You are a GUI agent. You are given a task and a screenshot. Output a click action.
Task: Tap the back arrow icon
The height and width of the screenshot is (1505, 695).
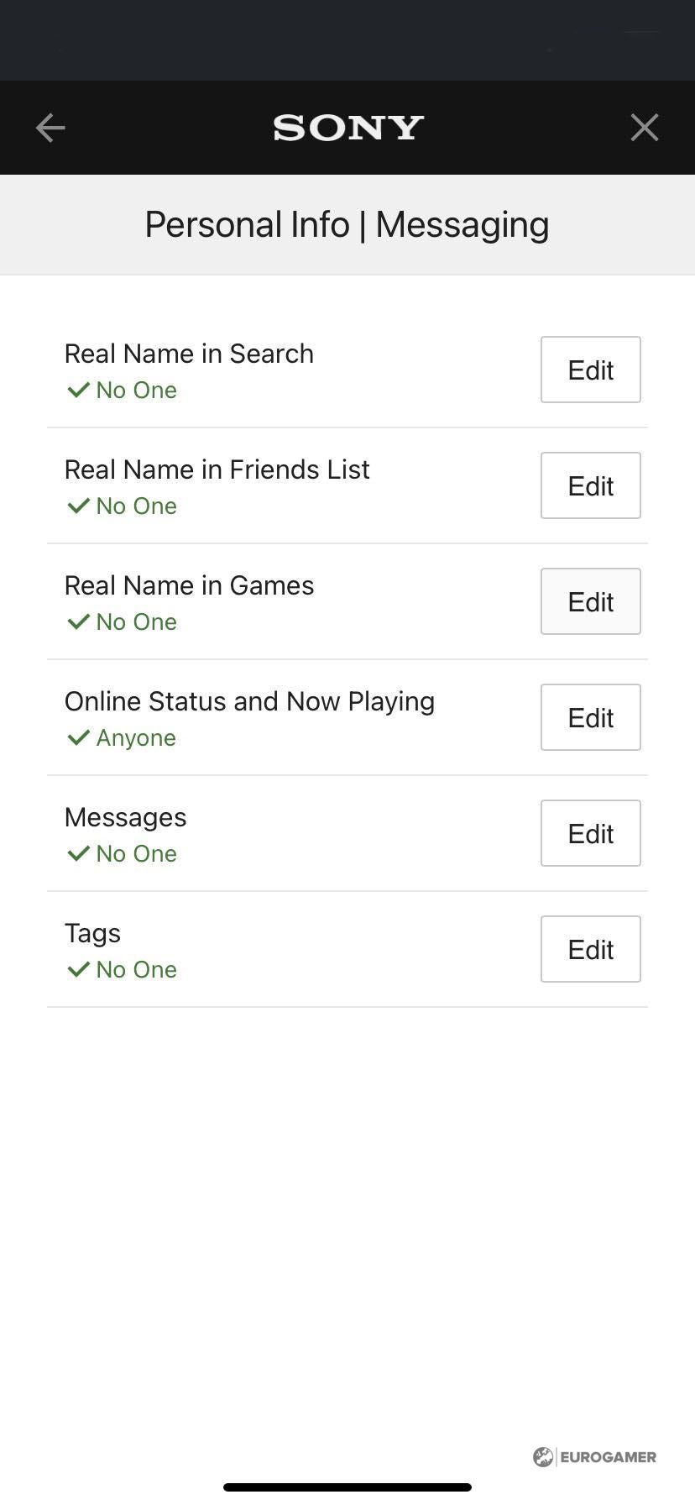coord(50,128)
